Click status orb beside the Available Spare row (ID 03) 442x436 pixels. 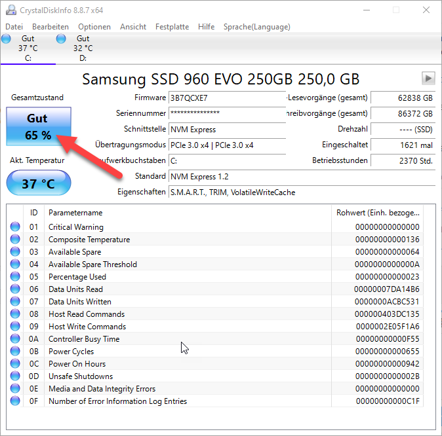tap(15, 251)
